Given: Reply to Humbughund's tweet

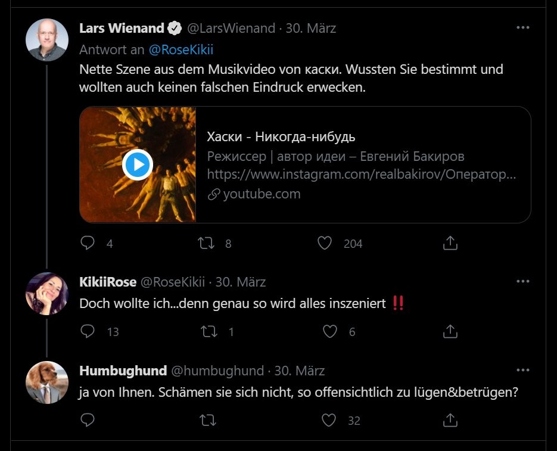Looking at the screenshot, I should click(x=88, y=420).
